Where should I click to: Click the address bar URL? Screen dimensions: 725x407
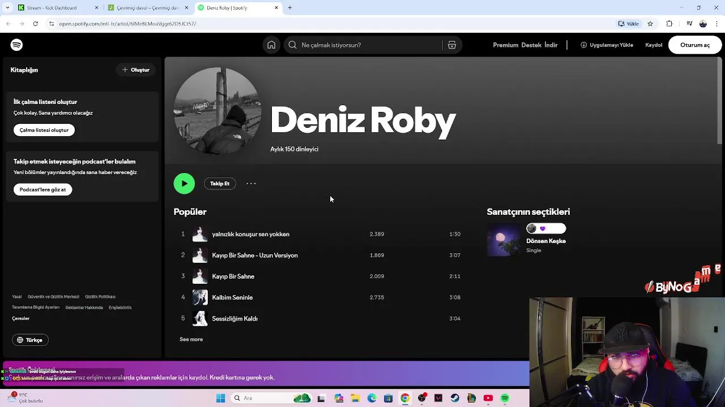[127, 24]
